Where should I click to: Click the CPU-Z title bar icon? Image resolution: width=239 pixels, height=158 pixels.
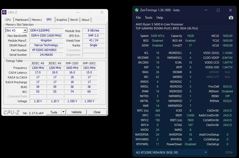pos(4,12)
